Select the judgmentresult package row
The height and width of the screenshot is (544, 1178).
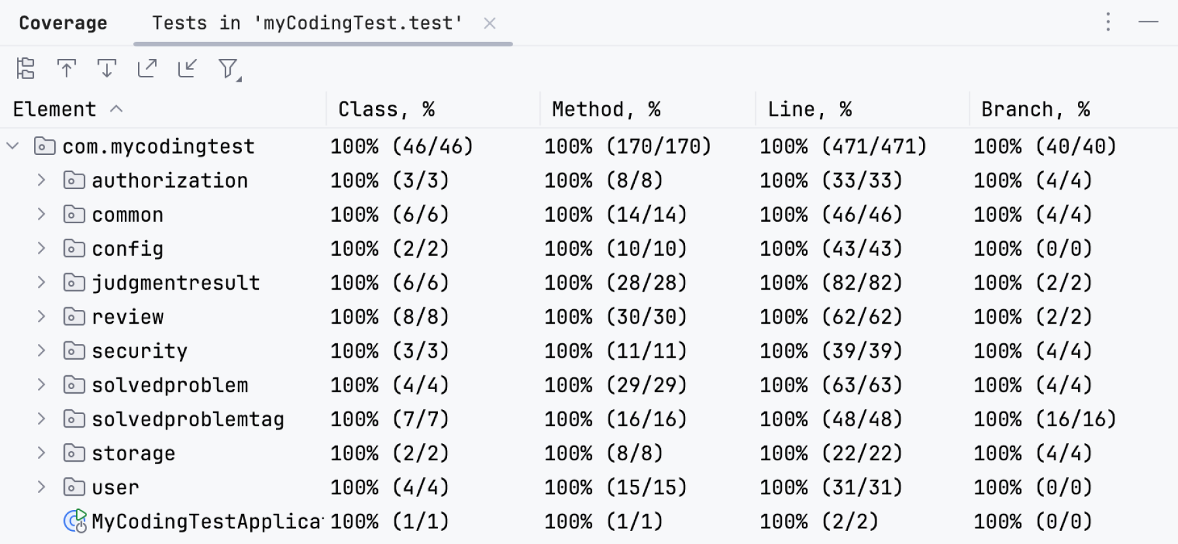pos(176,282)
